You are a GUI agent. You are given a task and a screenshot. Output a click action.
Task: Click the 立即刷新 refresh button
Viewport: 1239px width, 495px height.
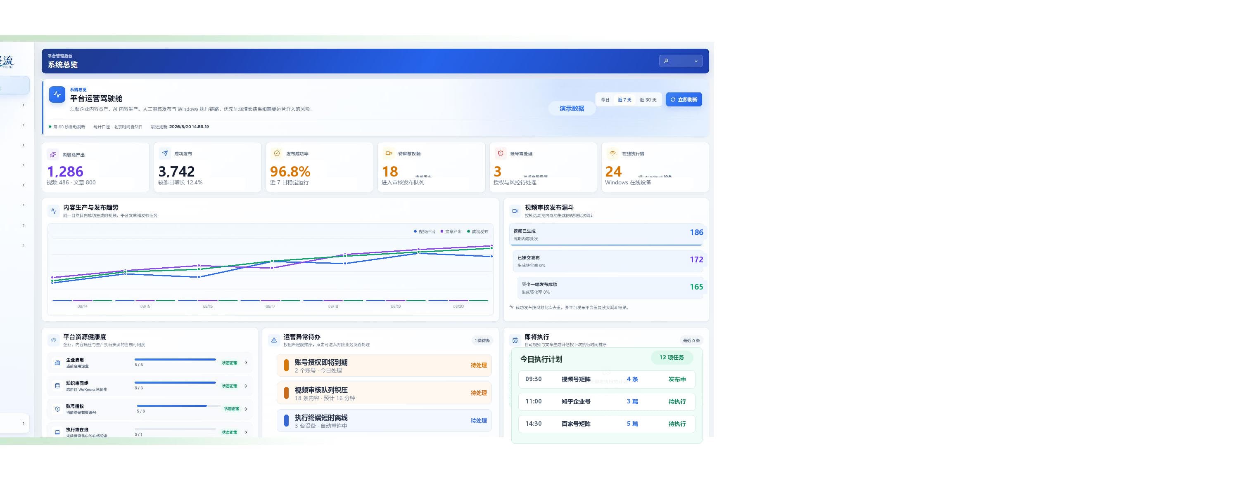(684, 99)
